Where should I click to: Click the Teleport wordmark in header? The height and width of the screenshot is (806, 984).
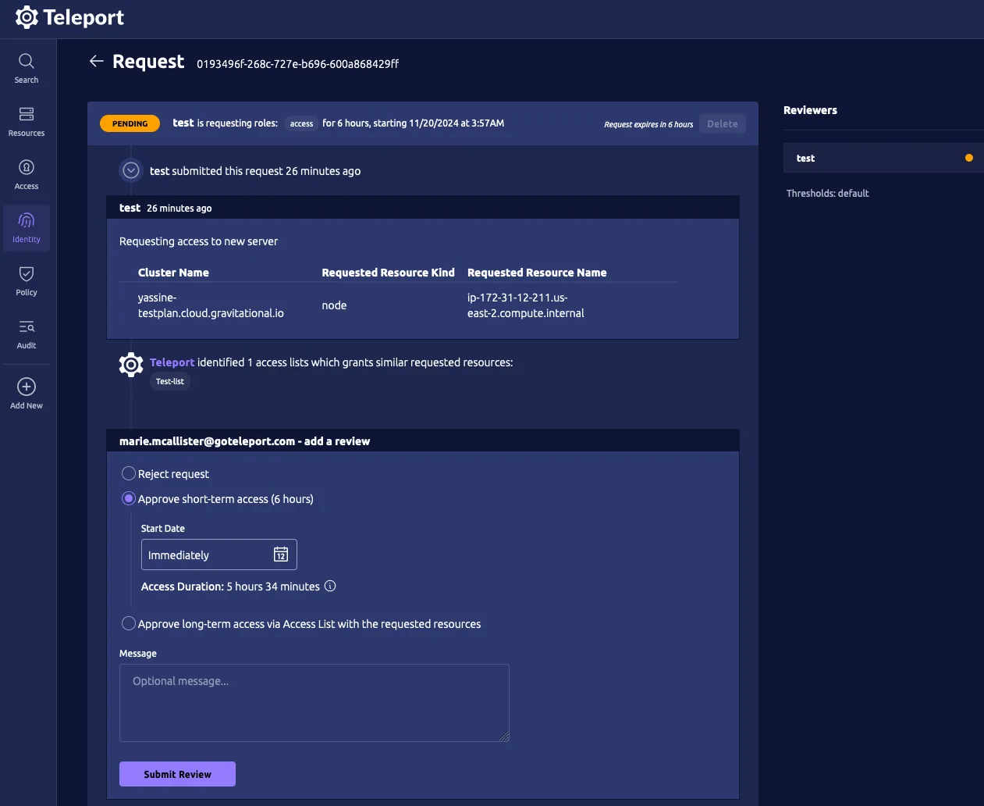coord(83,17)
